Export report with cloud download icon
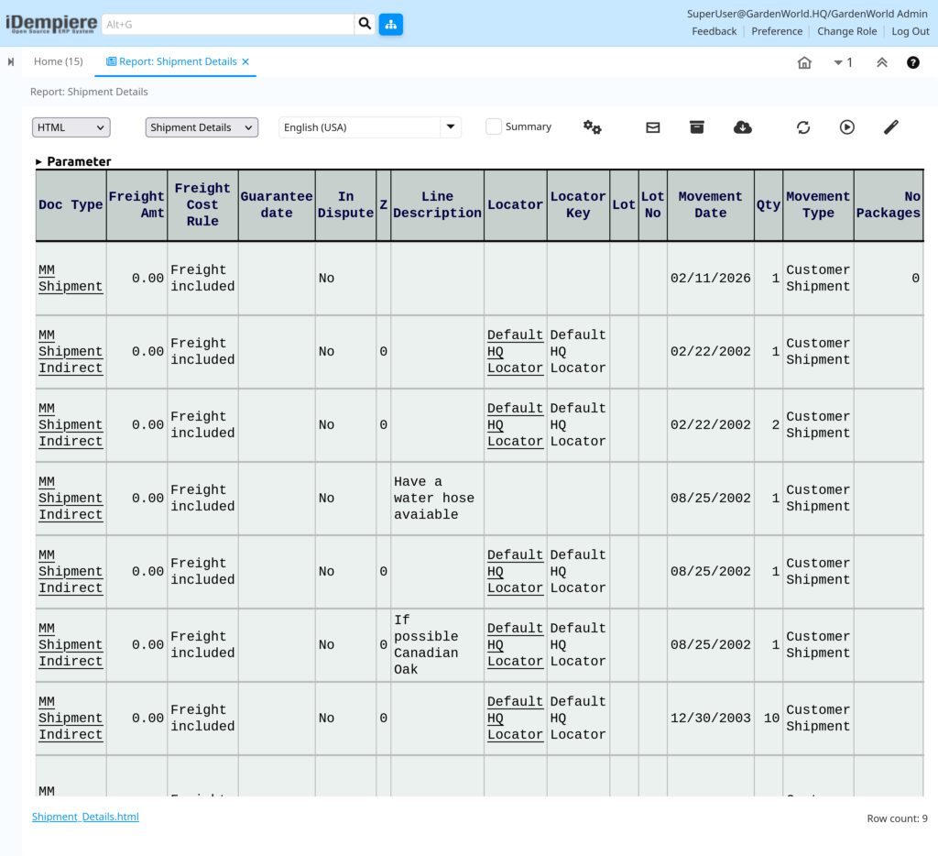This screenshot has width=938, height=856. 742,126
